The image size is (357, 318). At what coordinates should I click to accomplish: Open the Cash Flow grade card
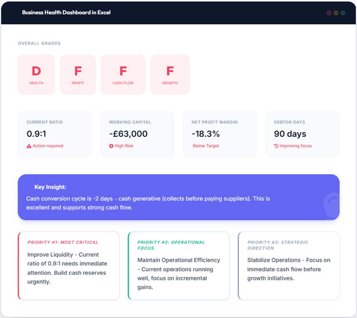(123, 74)
